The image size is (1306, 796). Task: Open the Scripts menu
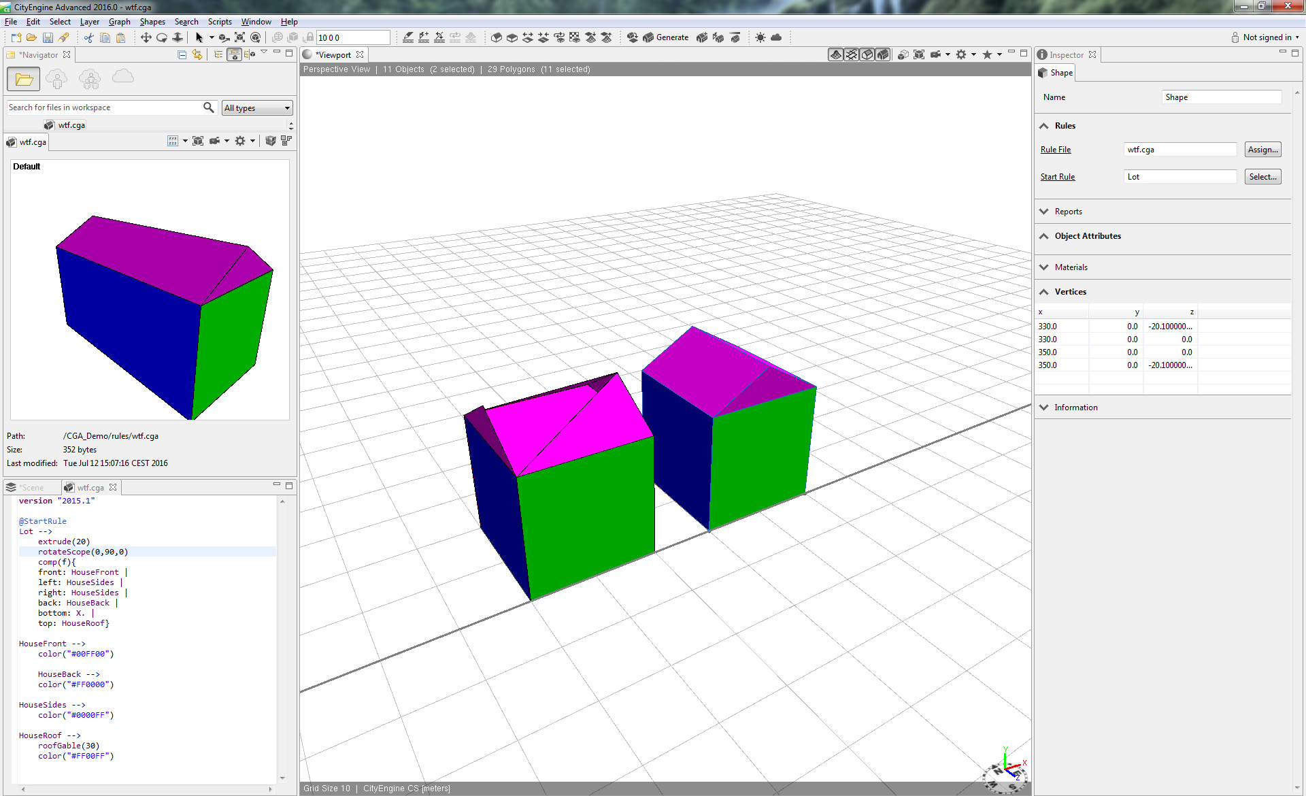click(220, 22)
